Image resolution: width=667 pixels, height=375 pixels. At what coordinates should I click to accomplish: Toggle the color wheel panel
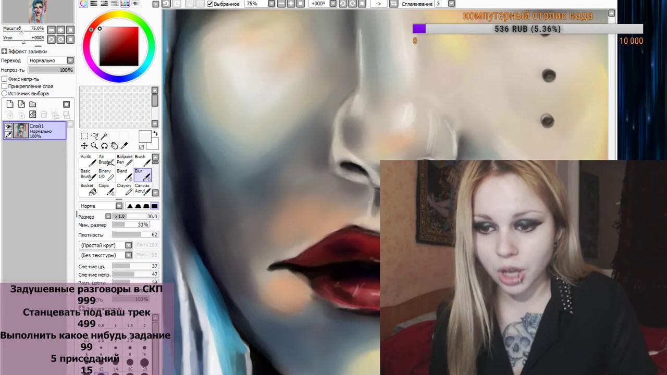[x=83, y=4]
